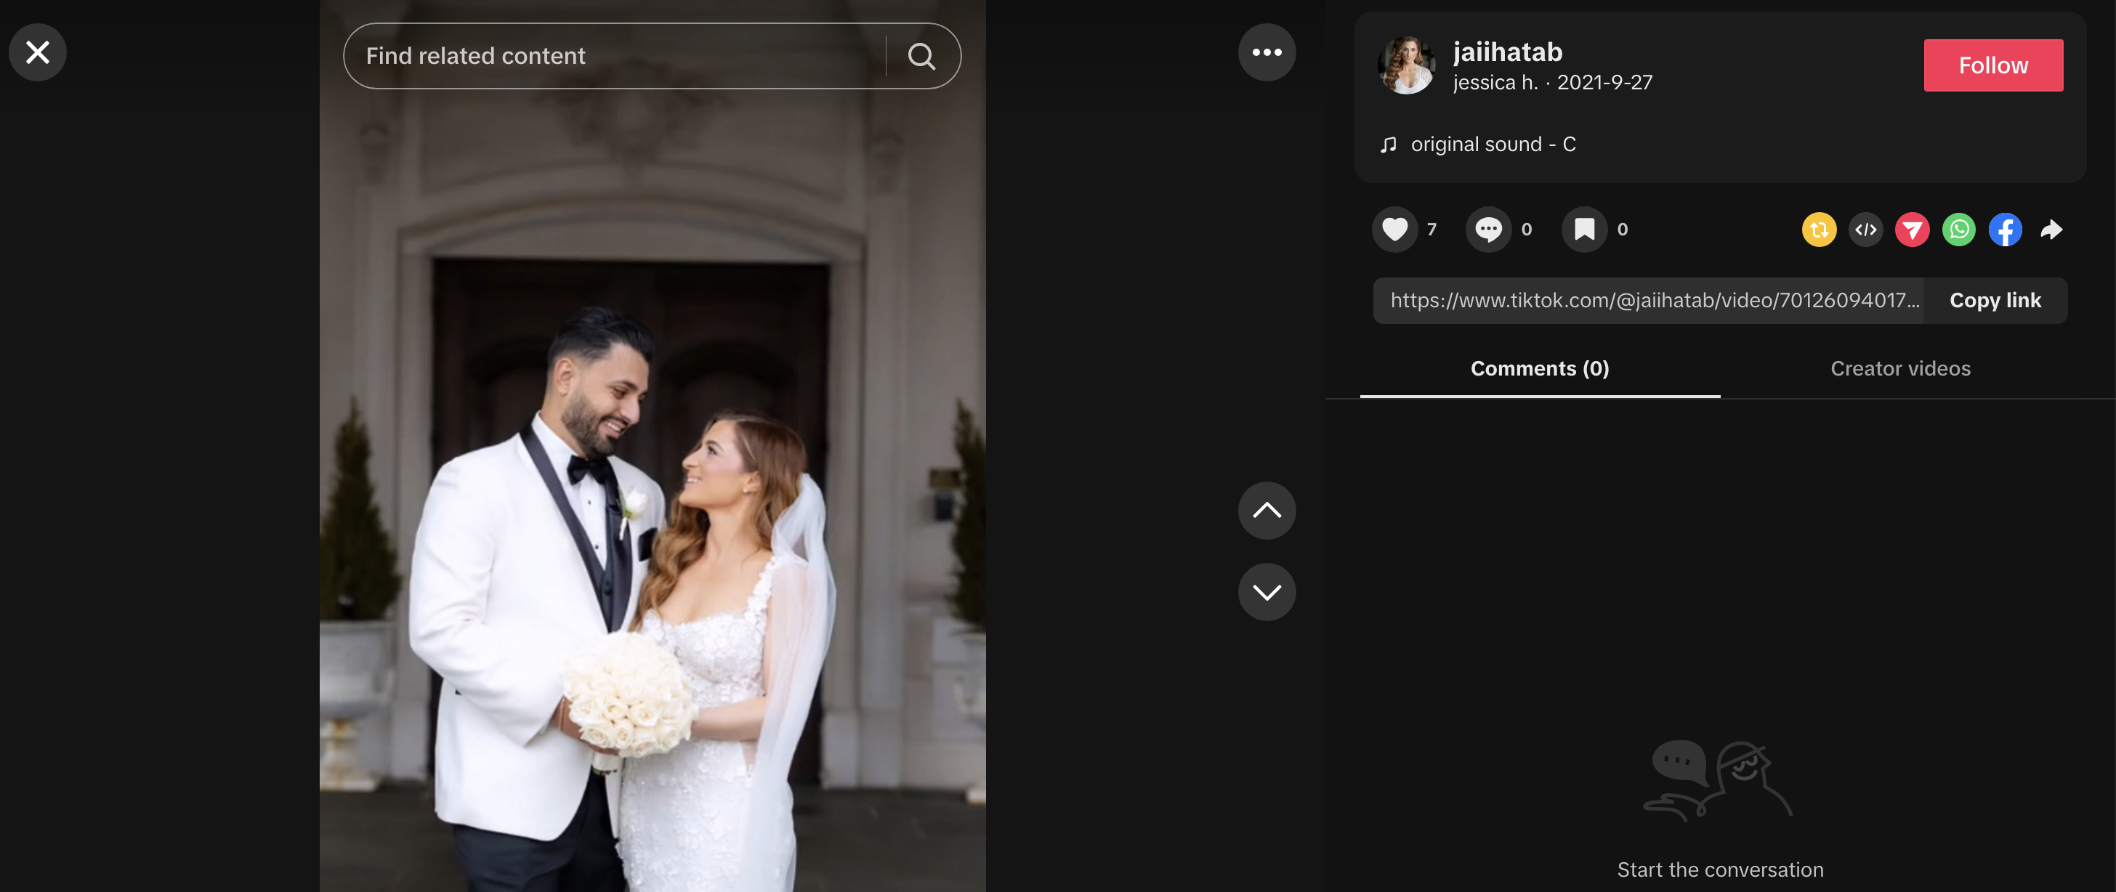
Task: Click the search magnifier icon
Action: tap(921, 56)
